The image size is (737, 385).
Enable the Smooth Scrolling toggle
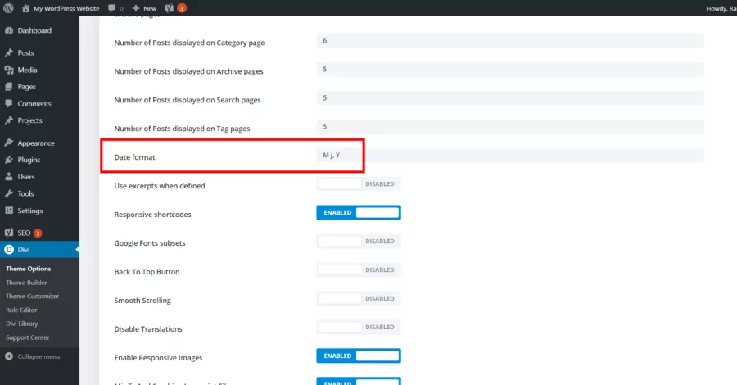359,298
